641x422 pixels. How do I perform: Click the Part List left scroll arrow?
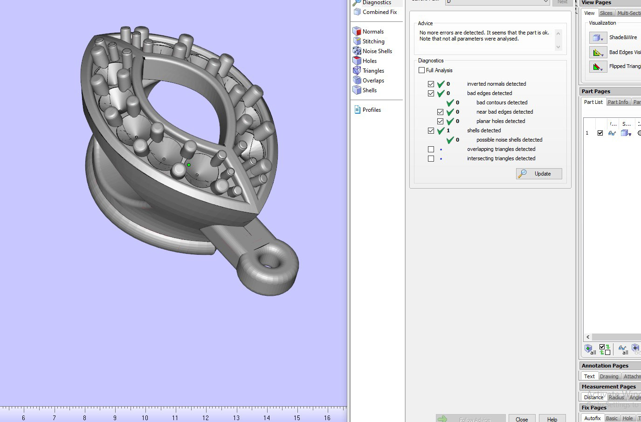coord(588,337)
